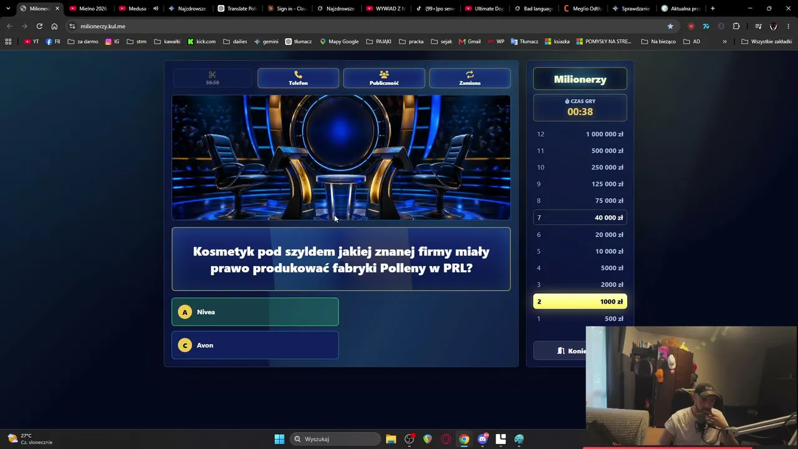Open the Chrome apps grid
The height and width of the screenshot is (449, 798).
pos(8,42)
